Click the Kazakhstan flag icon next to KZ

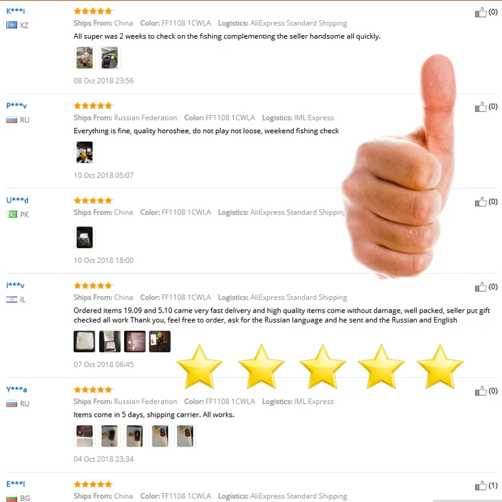pos(12,25)
